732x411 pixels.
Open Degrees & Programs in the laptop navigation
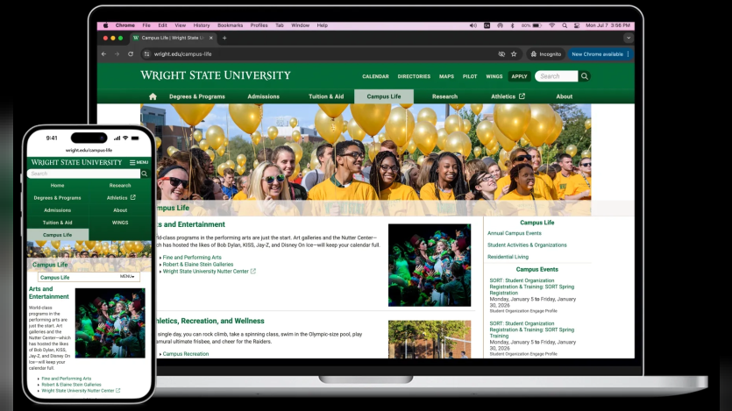197,96
